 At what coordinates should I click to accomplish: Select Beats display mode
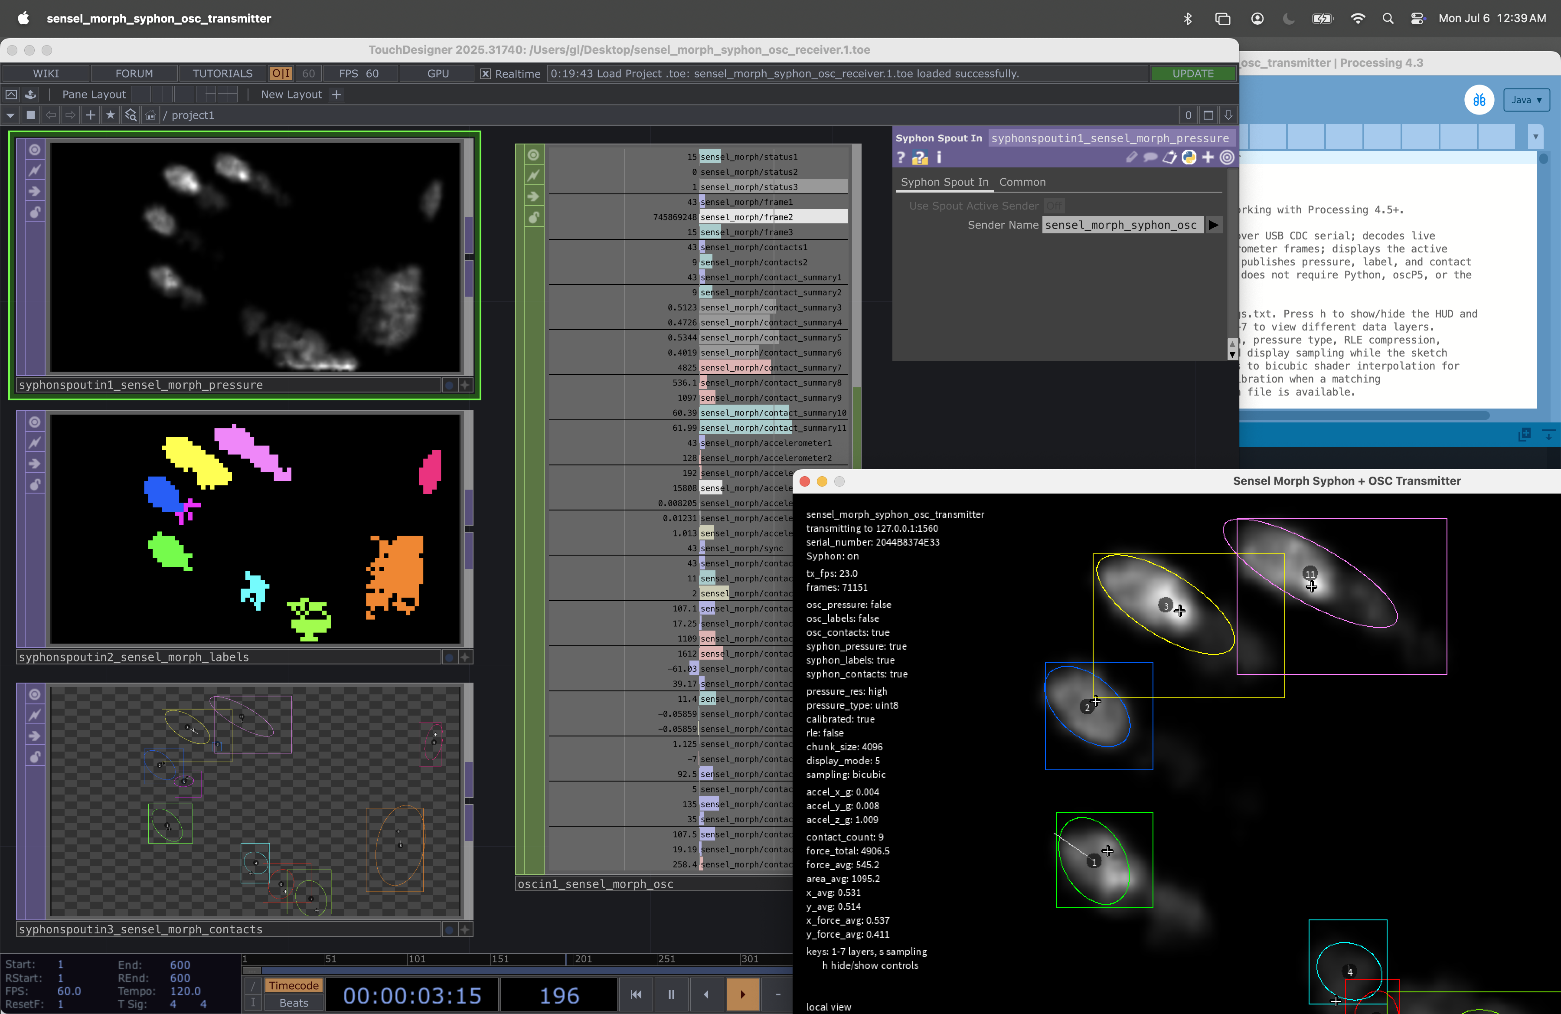click(x=293, y=1004)
